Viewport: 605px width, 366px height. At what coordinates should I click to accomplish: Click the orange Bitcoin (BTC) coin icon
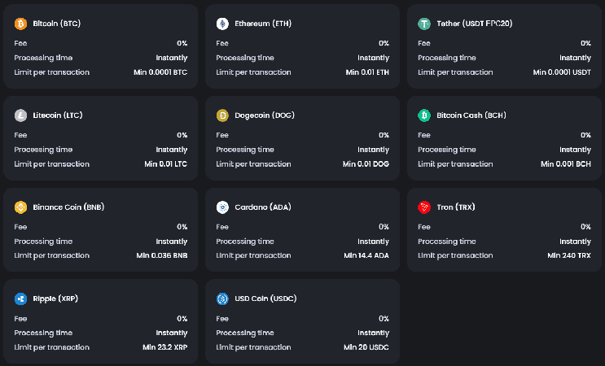pyautogui.click(x=21, y=24)
